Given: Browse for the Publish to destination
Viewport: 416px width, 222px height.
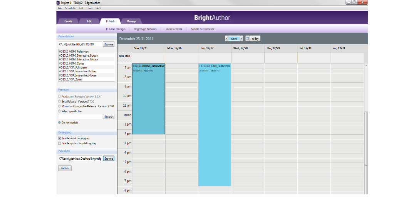Looking at the screenshot, I should [x=109, y=159].
